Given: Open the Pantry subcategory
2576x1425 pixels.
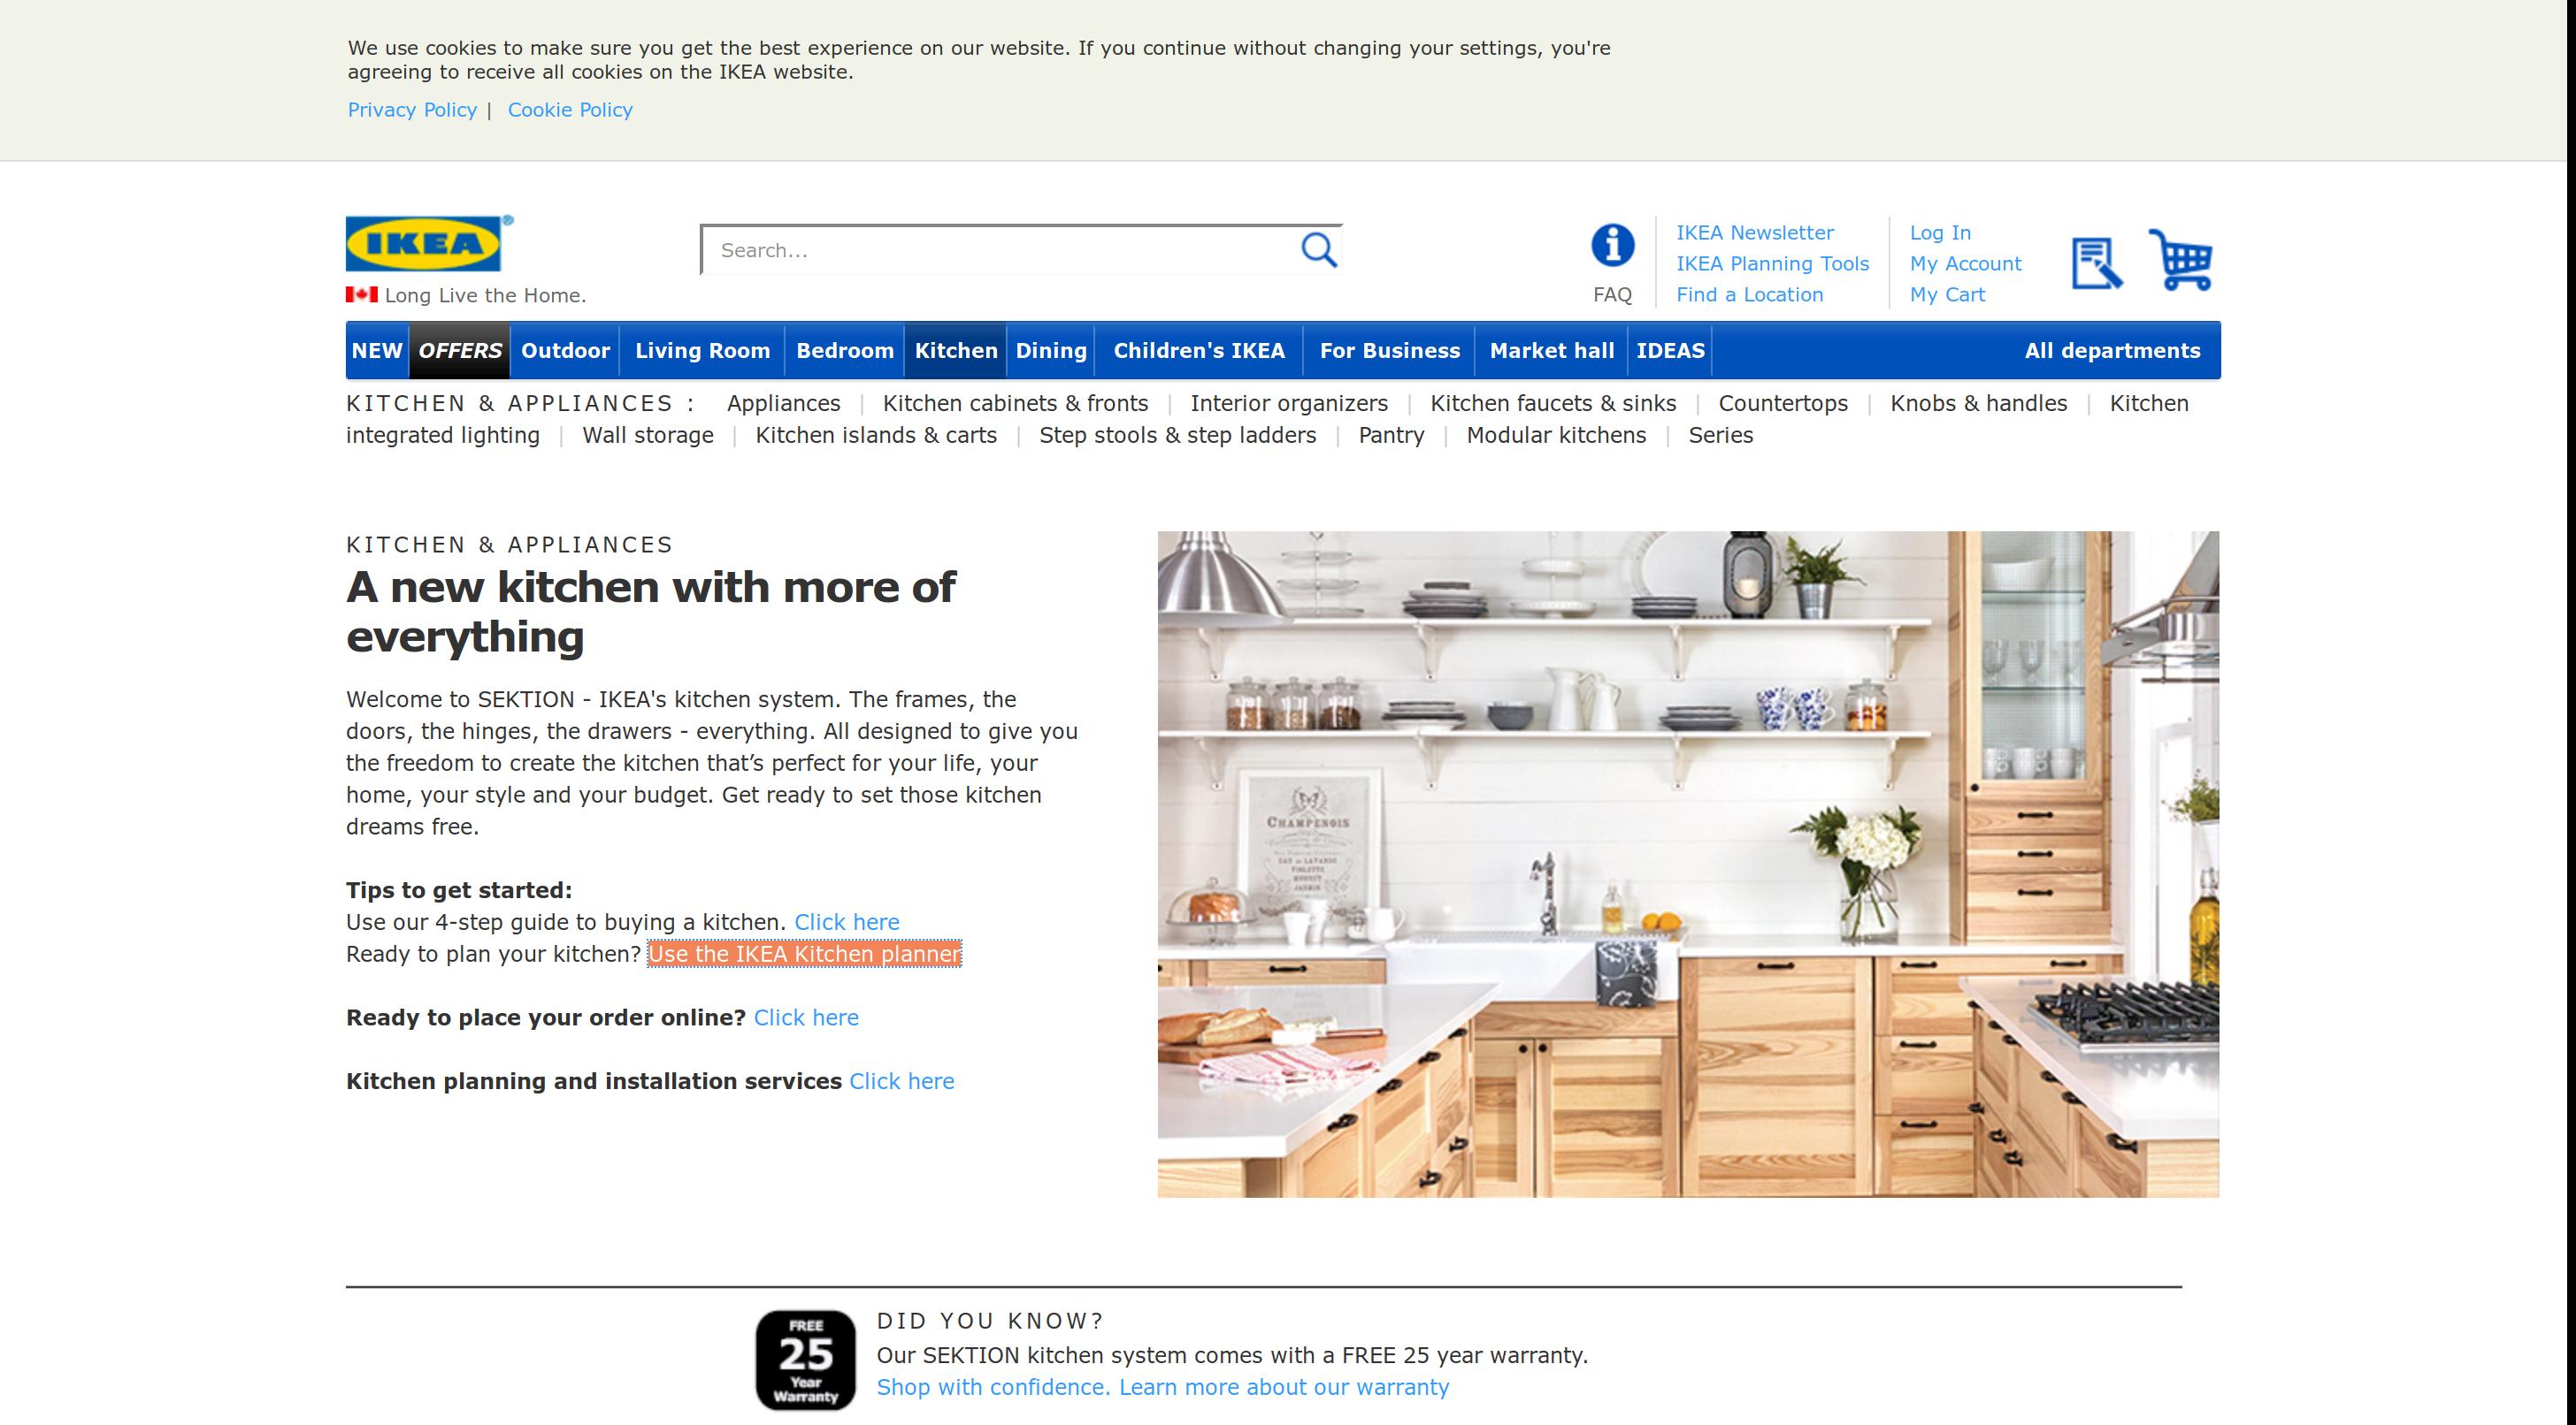Looking at the screenshot, I should point(1391,436).
